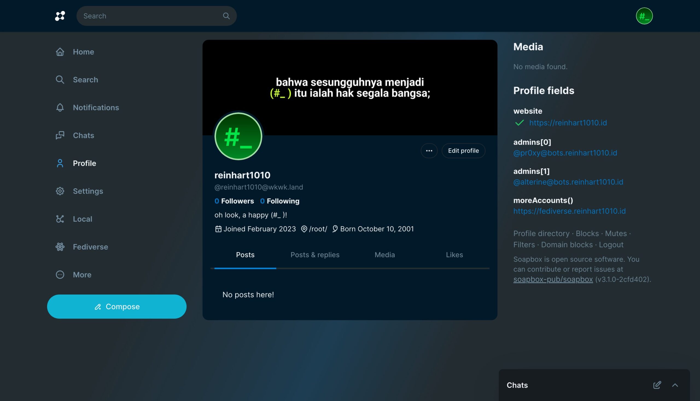The width and height of the screenshot is (700, 401).
Task: Open the three-dot profile options menu
Action: point(429,151)
